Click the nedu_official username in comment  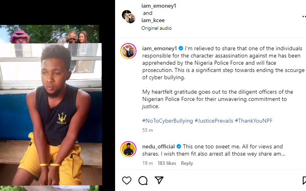(x=158, y=147)
